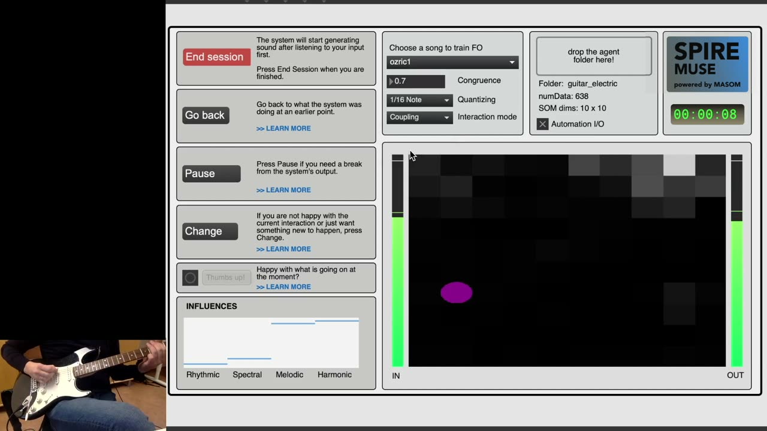
Task: Click the Go back button
Action: [x=206, y=115]
